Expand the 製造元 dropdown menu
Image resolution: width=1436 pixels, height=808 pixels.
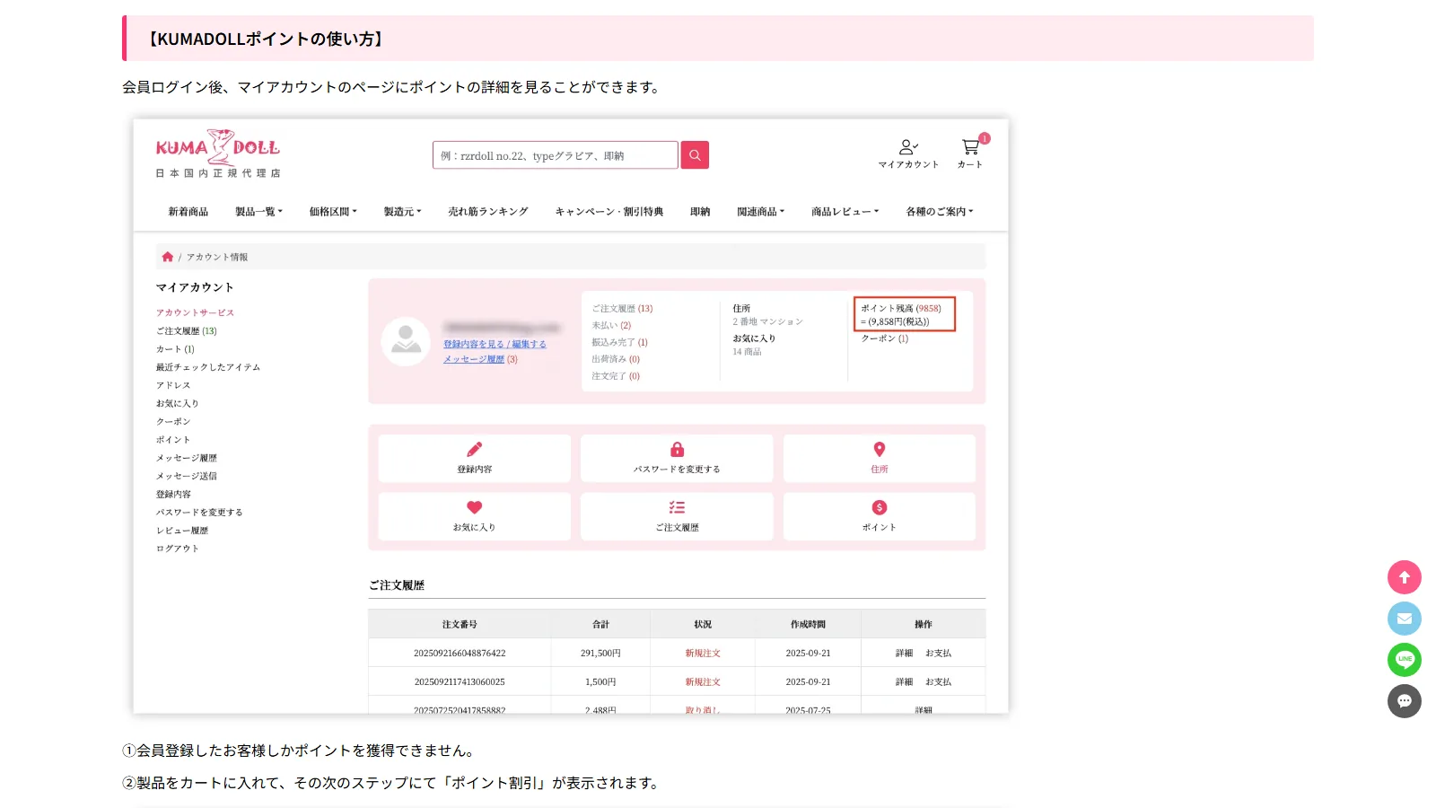click(x=402, y=212)
